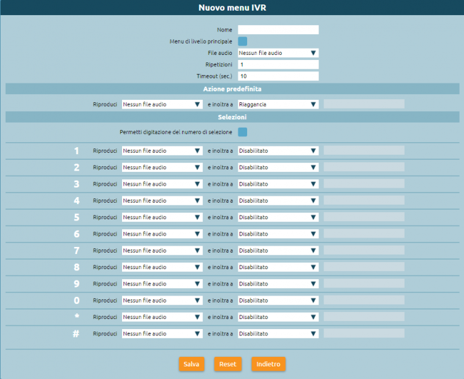Click the Indietro button
Image resolution: width=464 pixels, height=379 pixels.
click(x=268, y=364)
